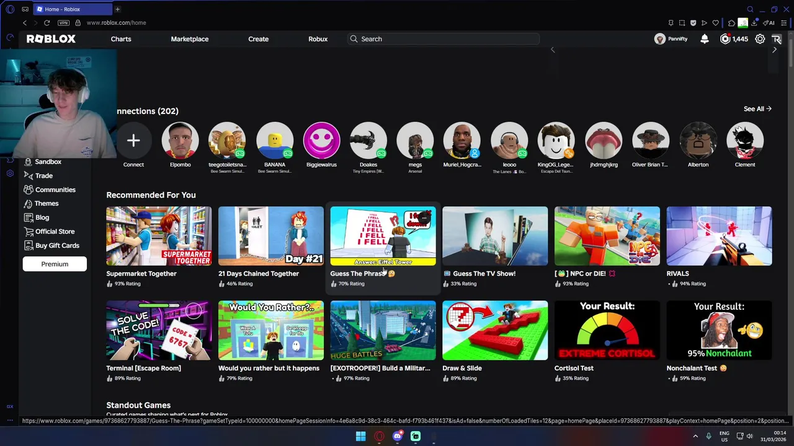The height and width of the screenshot is (446, 794).
Task: Open Discord from the taskbar
Action: coord(398,436)
